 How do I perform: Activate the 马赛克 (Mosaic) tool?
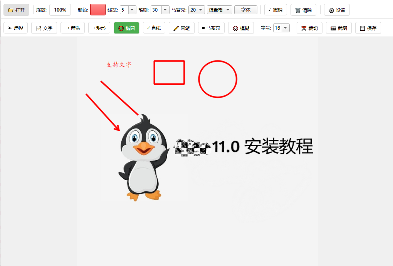click(x=211, y=28)
